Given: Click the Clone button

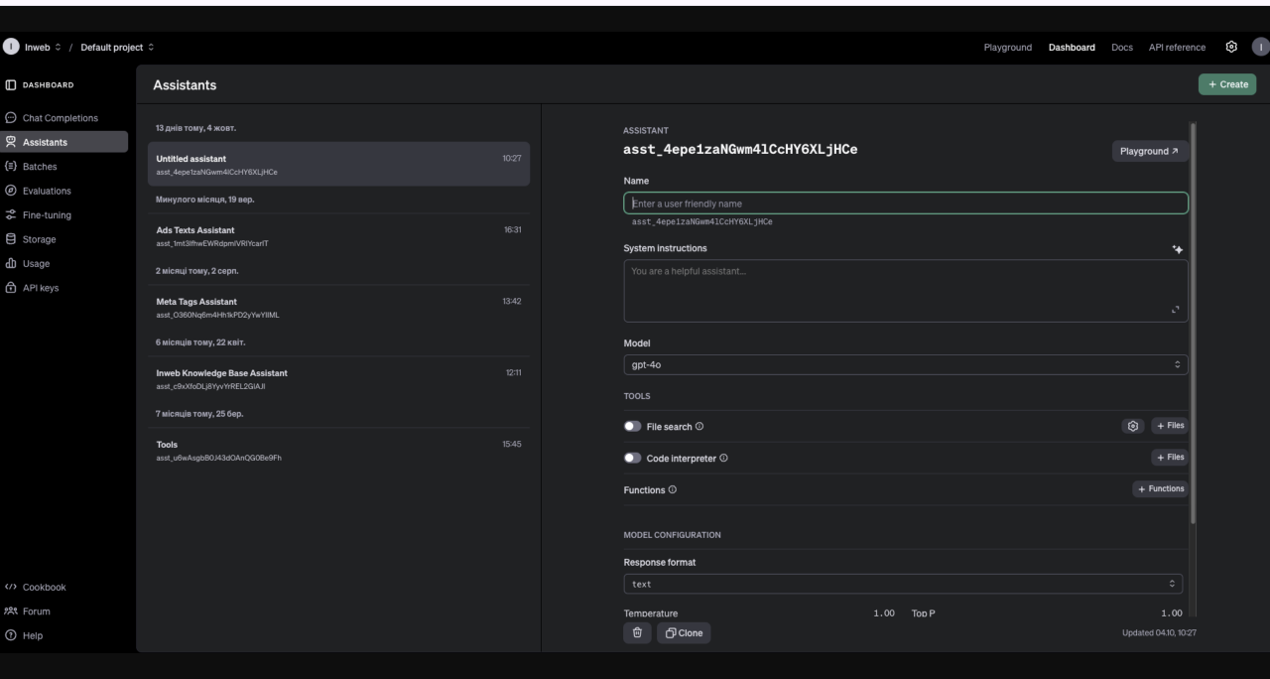Looking at the screenshot, I should 684,633.
